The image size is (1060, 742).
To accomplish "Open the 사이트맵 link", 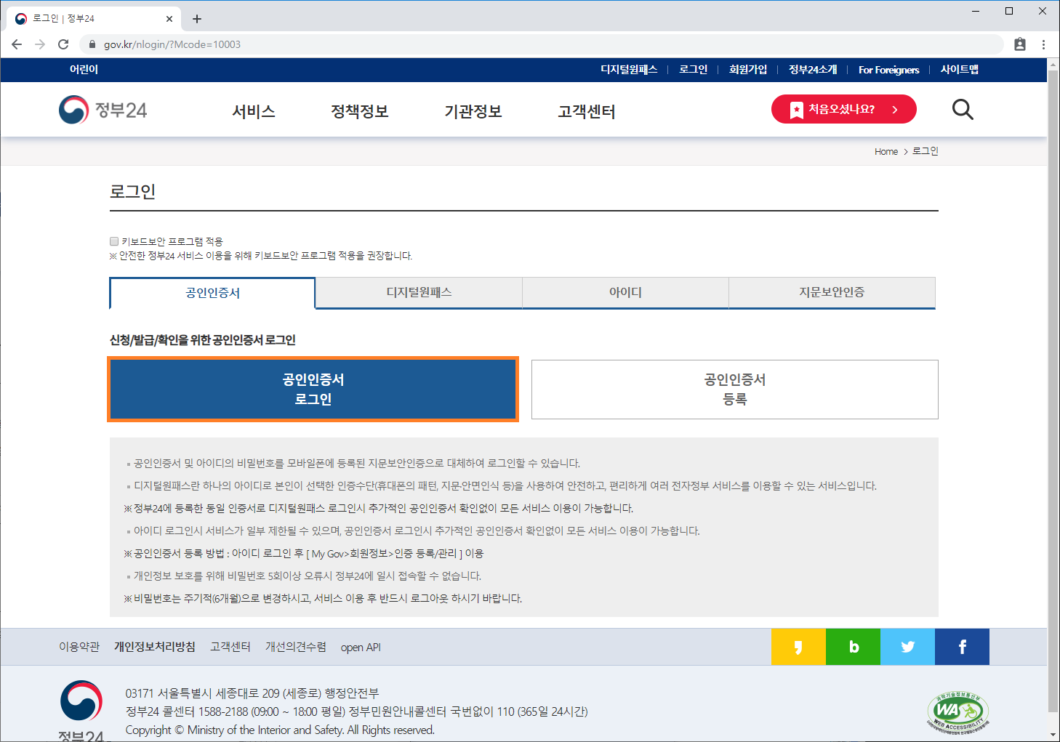I will 960,70.
